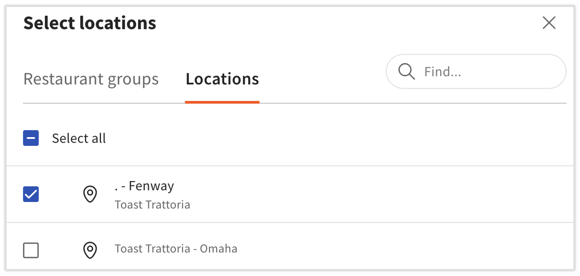
Task: Uncheck the Fenway location checkbox
Action: (31, 194)
